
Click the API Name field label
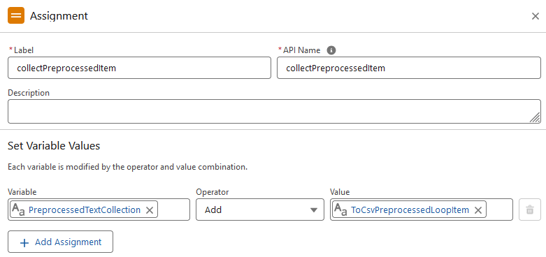click(301, 50)
